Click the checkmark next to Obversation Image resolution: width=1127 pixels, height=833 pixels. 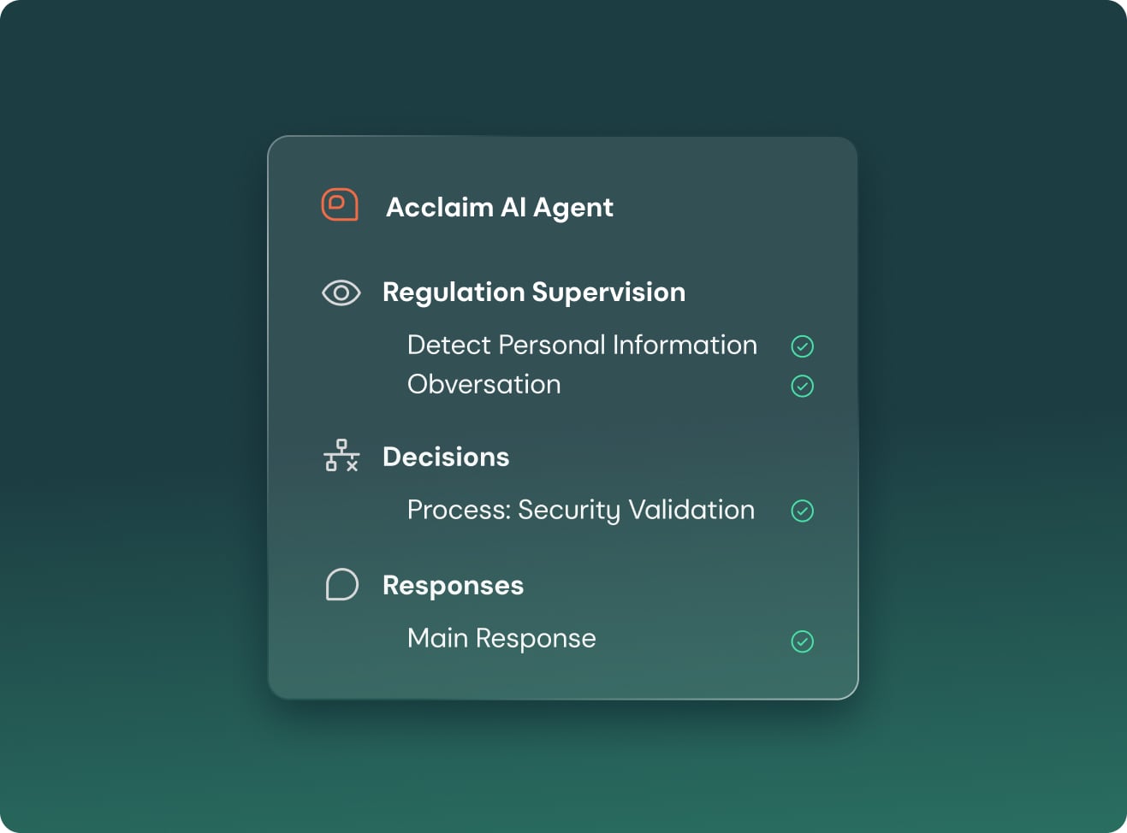pyautogui.click(x=802, y=386)
